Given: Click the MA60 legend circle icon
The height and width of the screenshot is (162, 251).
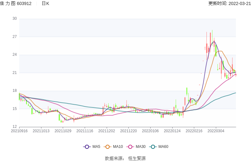Looking at the screenshot, I should tap(153, 147).
